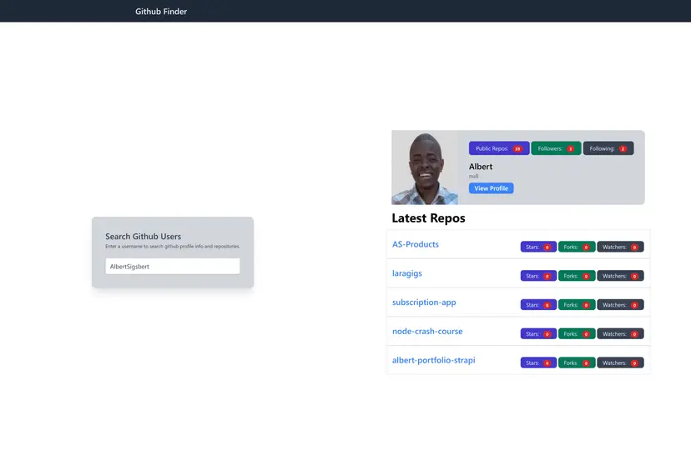Open the subscription-app repository link
Image resolution: width=691 pixels, height=460 pixels.
coord(424,302)
